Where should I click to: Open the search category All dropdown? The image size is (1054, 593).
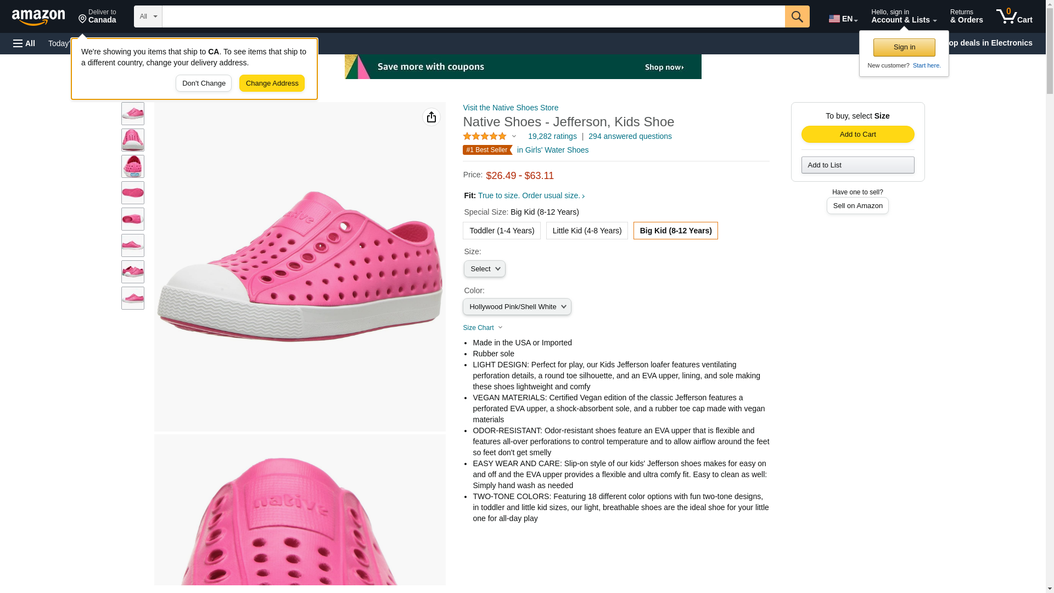click(148, 16)
